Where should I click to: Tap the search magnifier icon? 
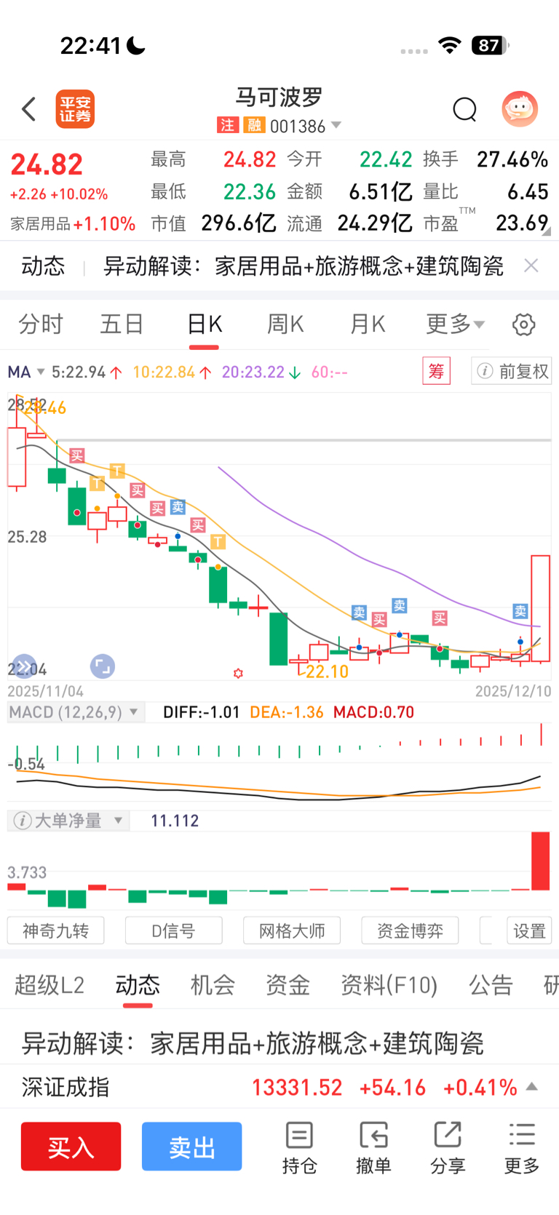point(464,110)
